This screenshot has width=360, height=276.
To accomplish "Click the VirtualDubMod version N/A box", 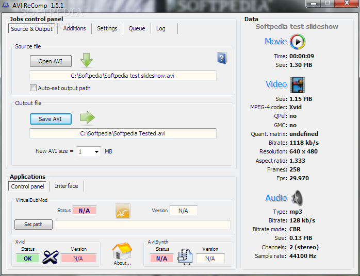I will click(183, 211).
